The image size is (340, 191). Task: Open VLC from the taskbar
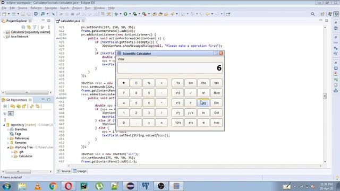click(38, 186)
